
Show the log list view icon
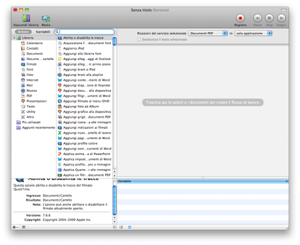pos(121,227)
